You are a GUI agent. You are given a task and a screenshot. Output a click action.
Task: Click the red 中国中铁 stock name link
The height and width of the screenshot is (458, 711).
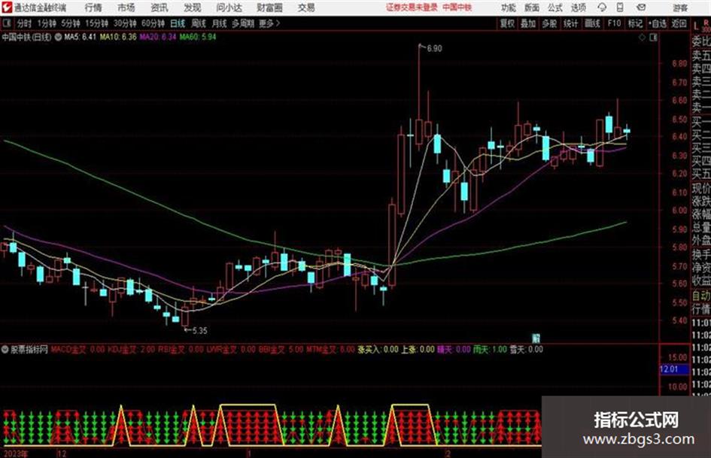coord(457,8)
